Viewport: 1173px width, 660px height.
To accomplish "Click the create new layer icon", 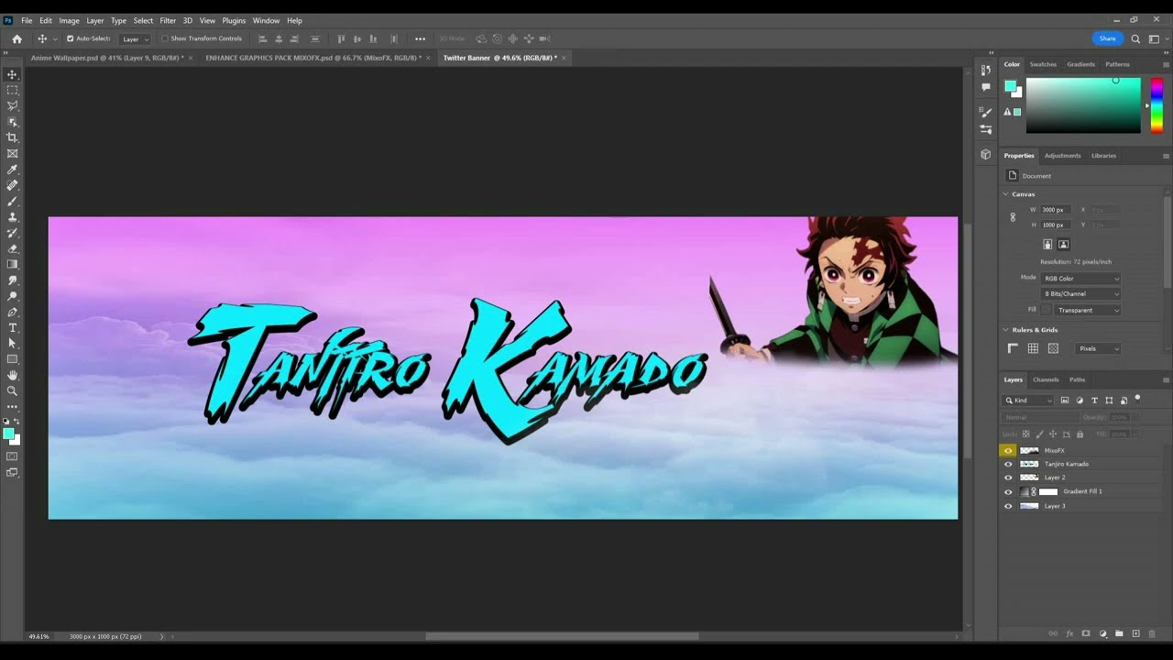I will tap(1135, 633).
